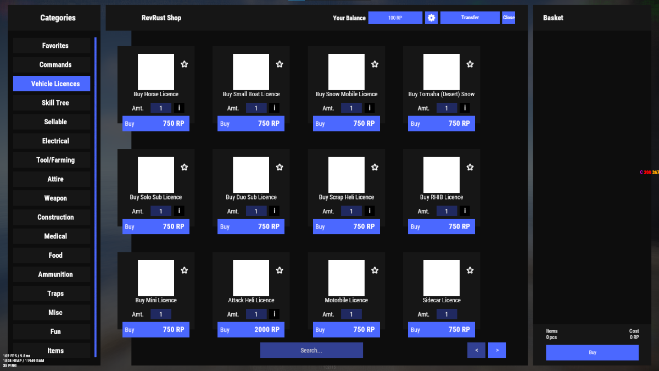
Task: Toggle favorite star on Attack Heli Licence
Action: [x=280, y=270]
